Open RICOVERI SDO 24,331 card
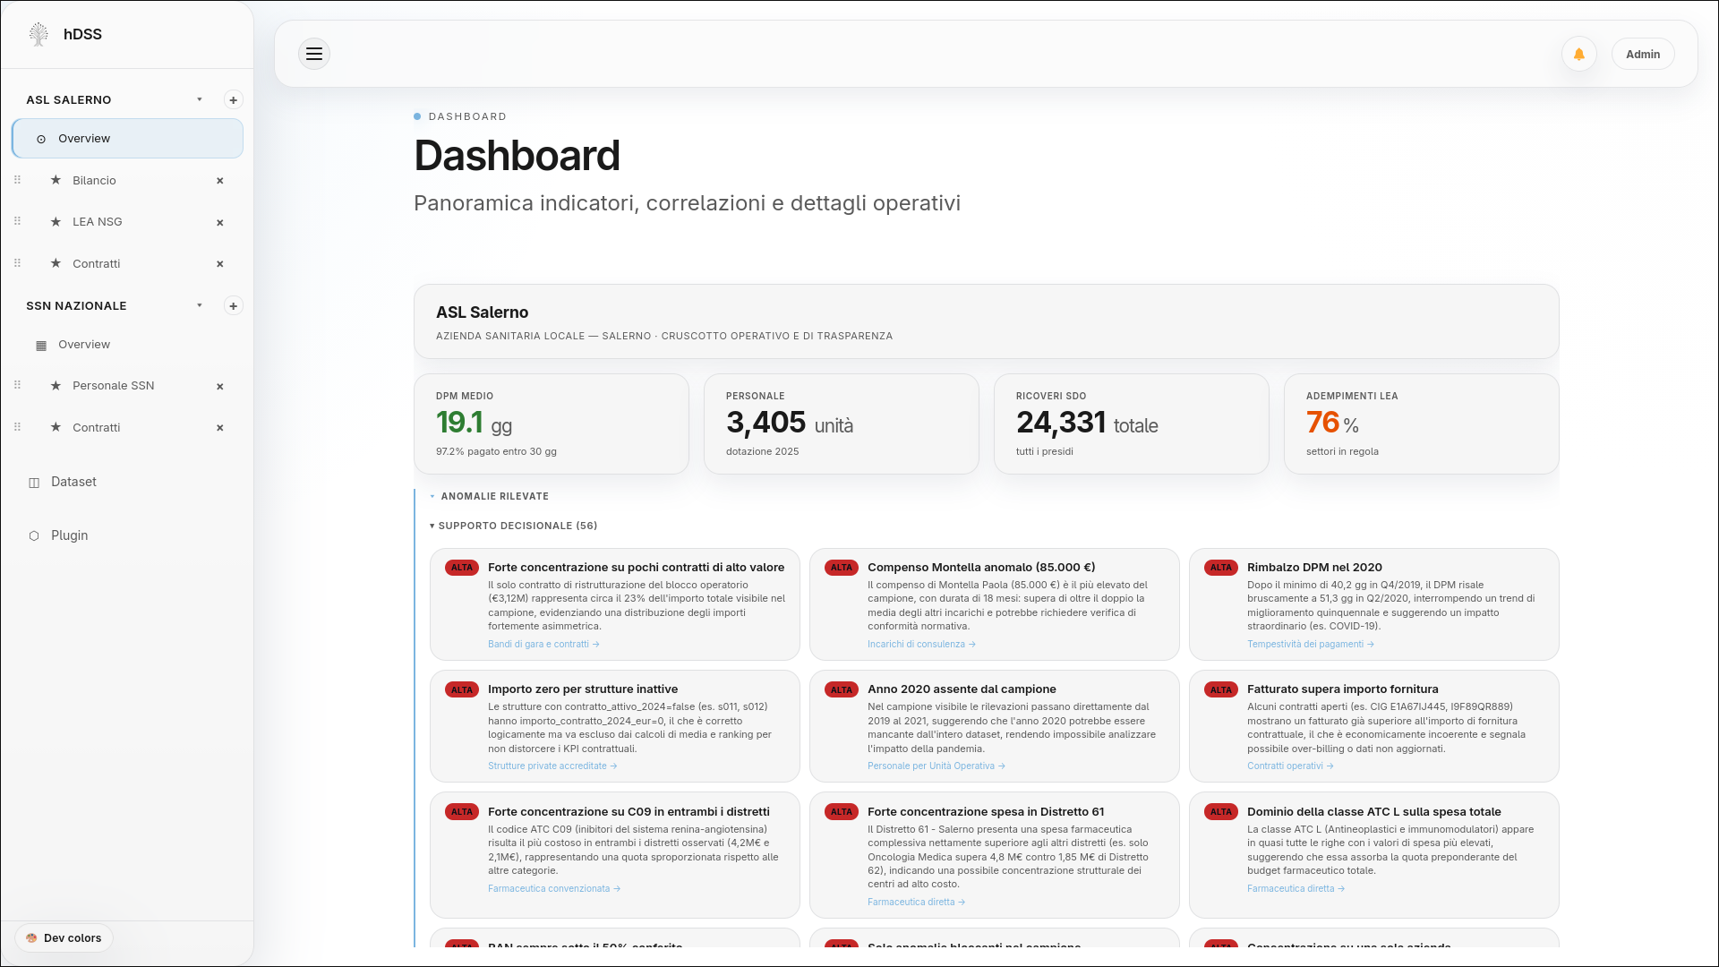Screen dimensions: 1719x967 (1132, 424)
